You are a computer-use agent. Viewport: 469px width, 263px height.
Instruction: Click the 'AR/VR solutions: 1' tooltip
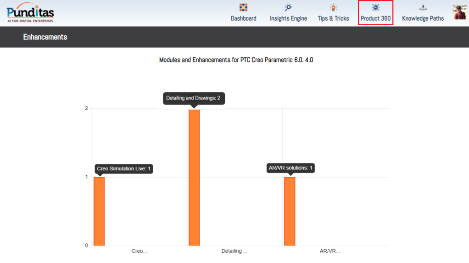(x=290, y=168)
